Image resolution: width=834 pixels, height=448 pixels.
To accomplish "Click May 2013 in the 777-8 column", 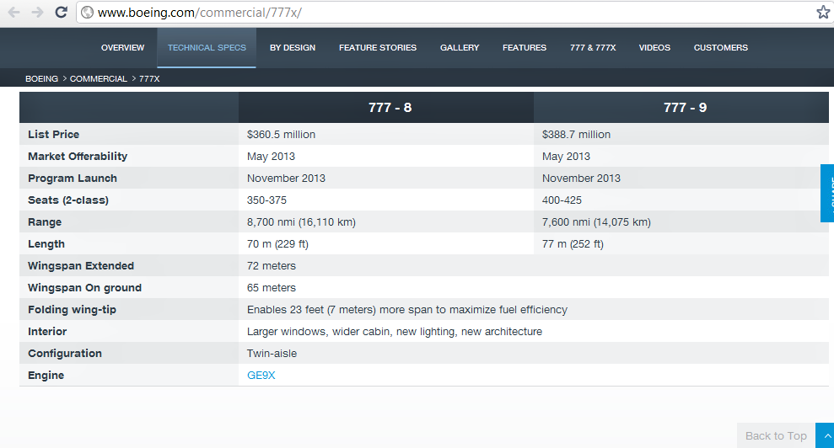I will point(271,157).
